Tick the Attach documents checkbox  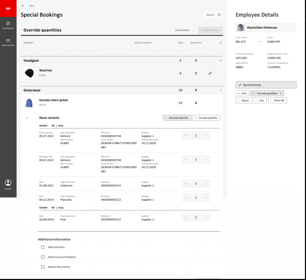coord(43,267)
